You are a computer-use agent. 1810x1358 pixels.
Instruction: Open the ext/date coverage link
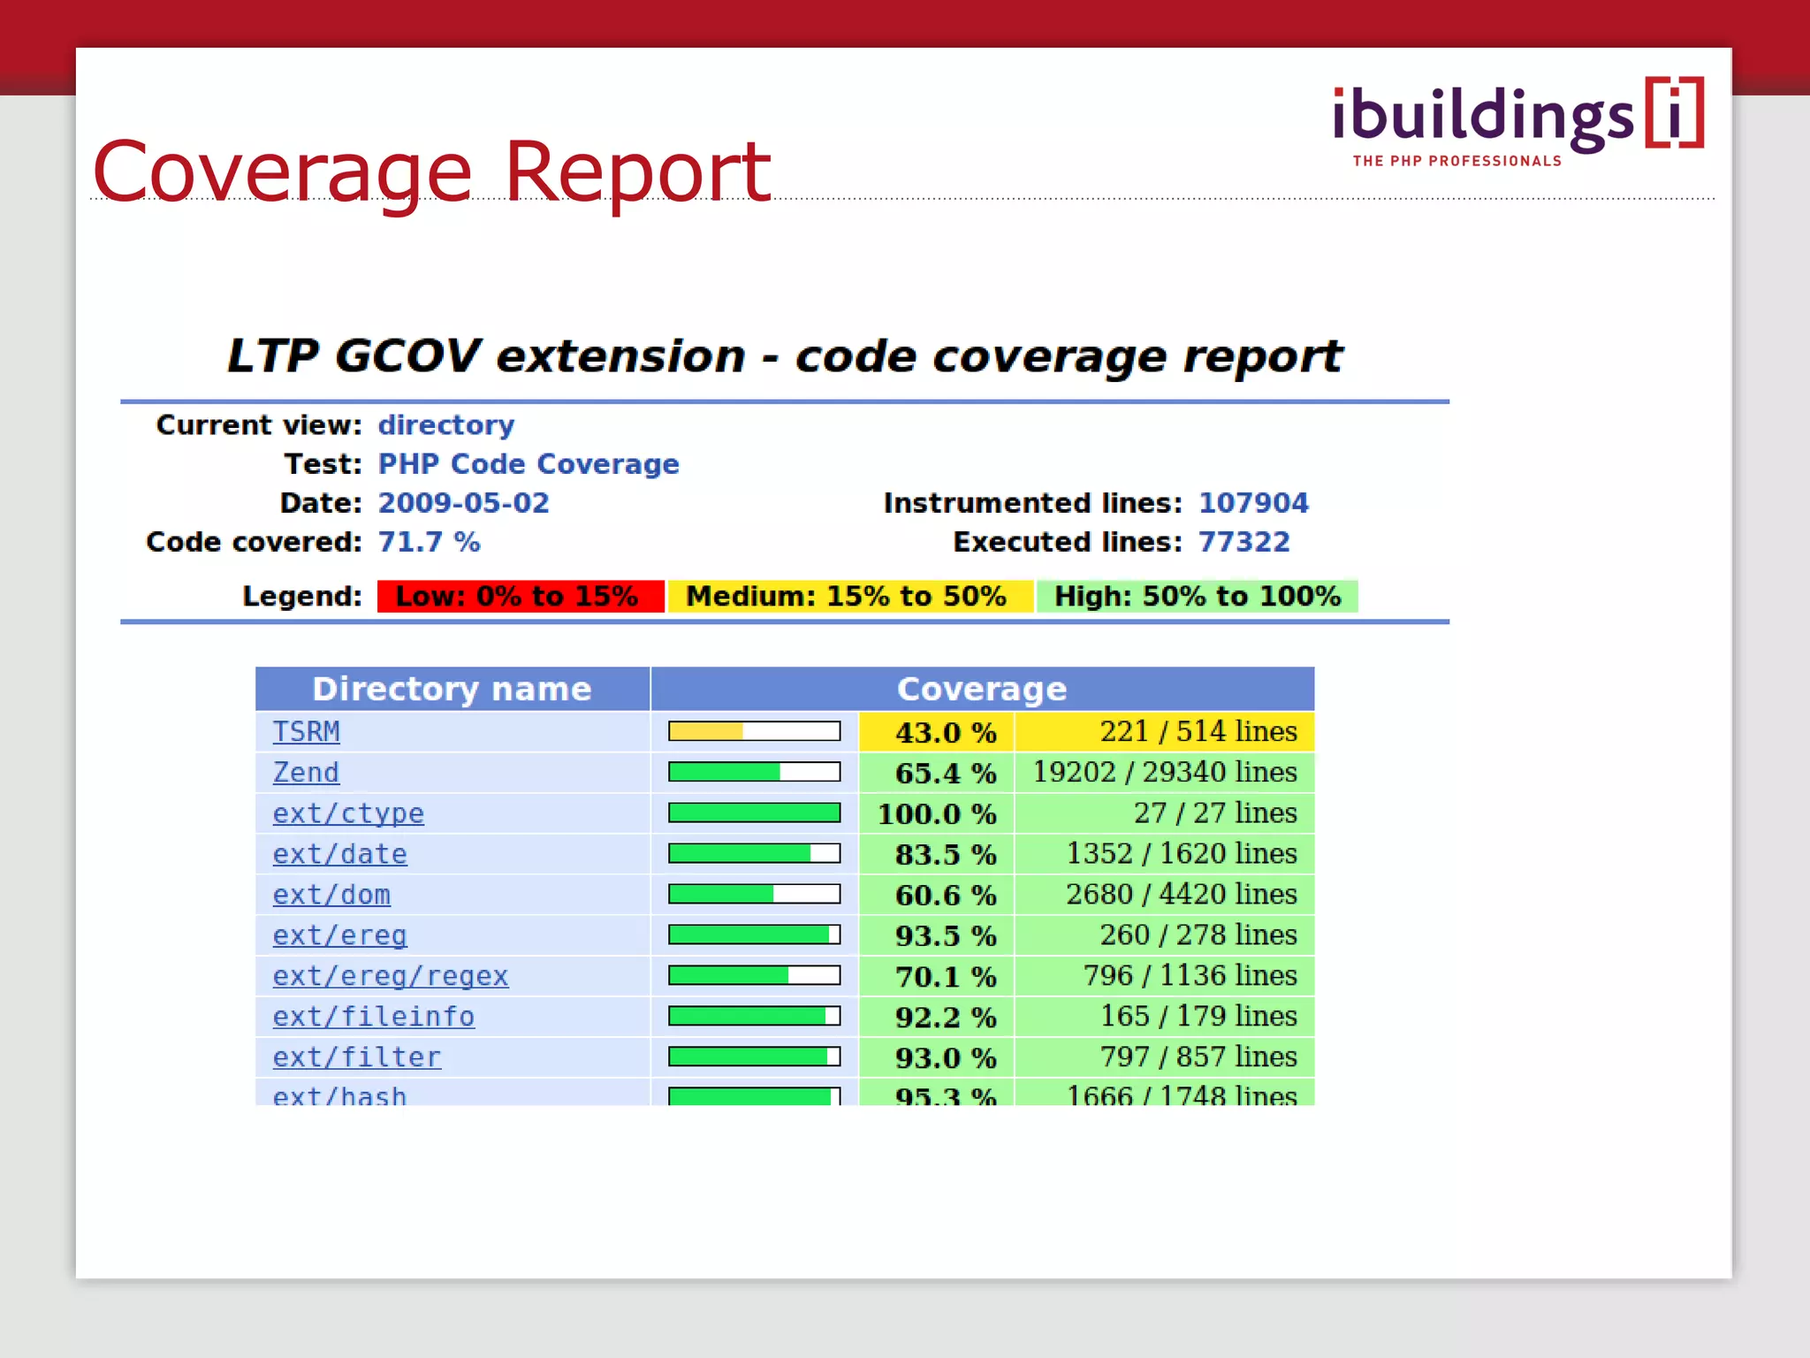point(339,854)
